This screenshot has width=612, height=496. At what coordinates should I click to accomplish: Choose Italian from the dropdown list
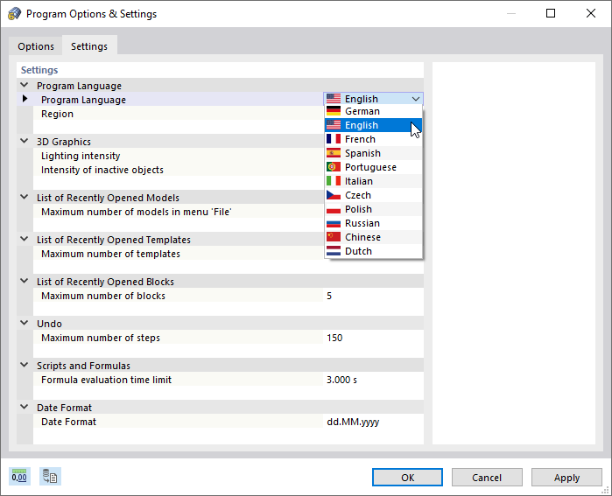pos(359,181)
